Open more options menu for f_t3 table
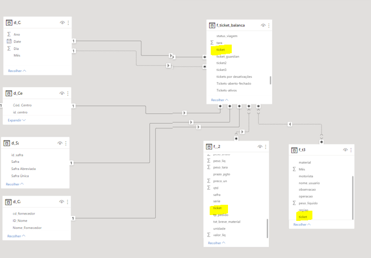The image size is (371, 258). coord(351,150)
